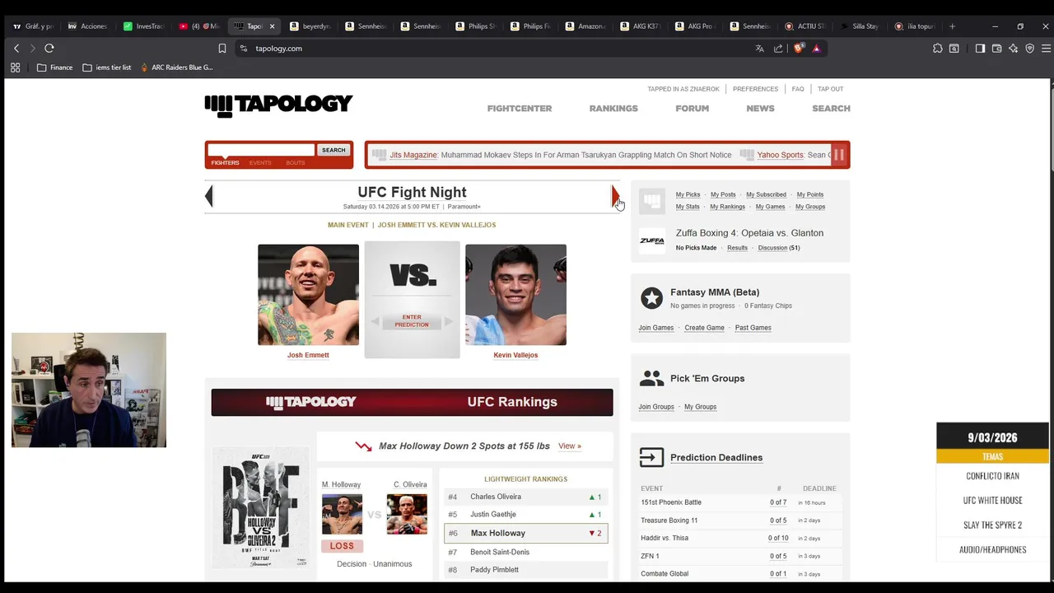
Task: Pause the news ticker
Action: click(x=838, y=155)
